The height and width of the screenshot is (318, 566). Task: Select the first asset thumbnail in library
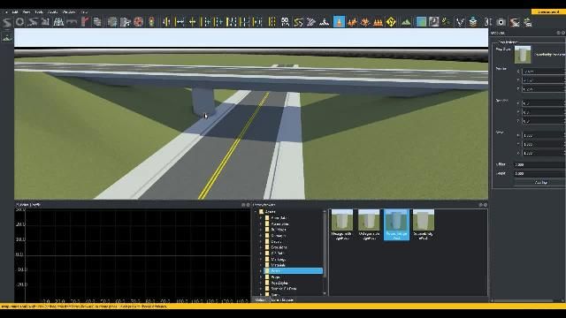pyautogui.click(x=342, y=224)
